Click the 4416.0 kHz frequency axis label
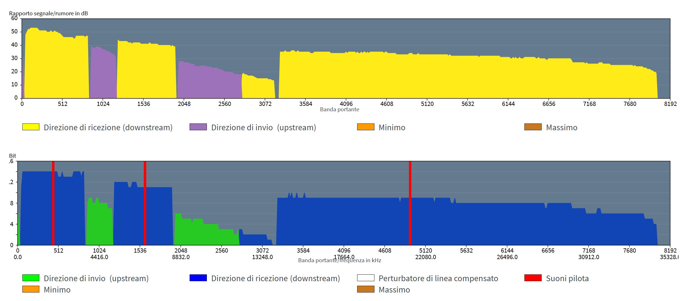The image size is (686, 301). 99,257
